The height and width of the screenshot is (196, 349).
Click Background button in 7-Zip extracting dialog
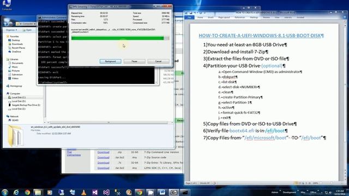point(110,62)
